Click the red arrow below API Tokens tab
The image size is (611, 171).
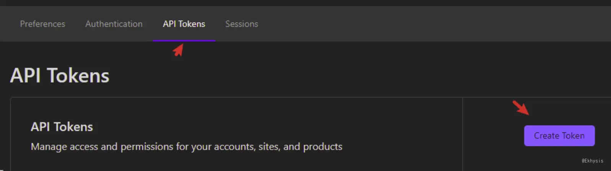coord(179,50)
